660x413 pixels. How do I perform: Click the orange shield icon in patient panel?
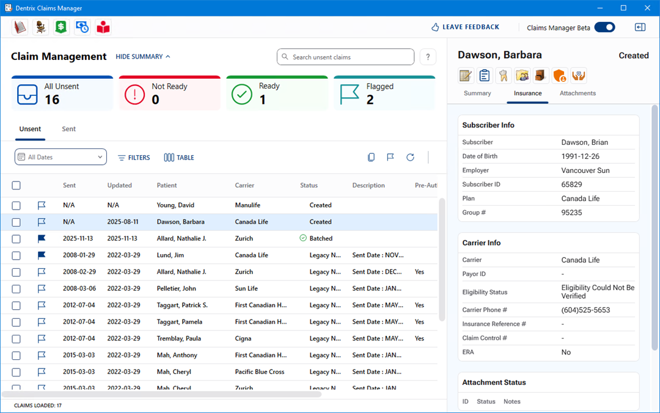point(560,75)
